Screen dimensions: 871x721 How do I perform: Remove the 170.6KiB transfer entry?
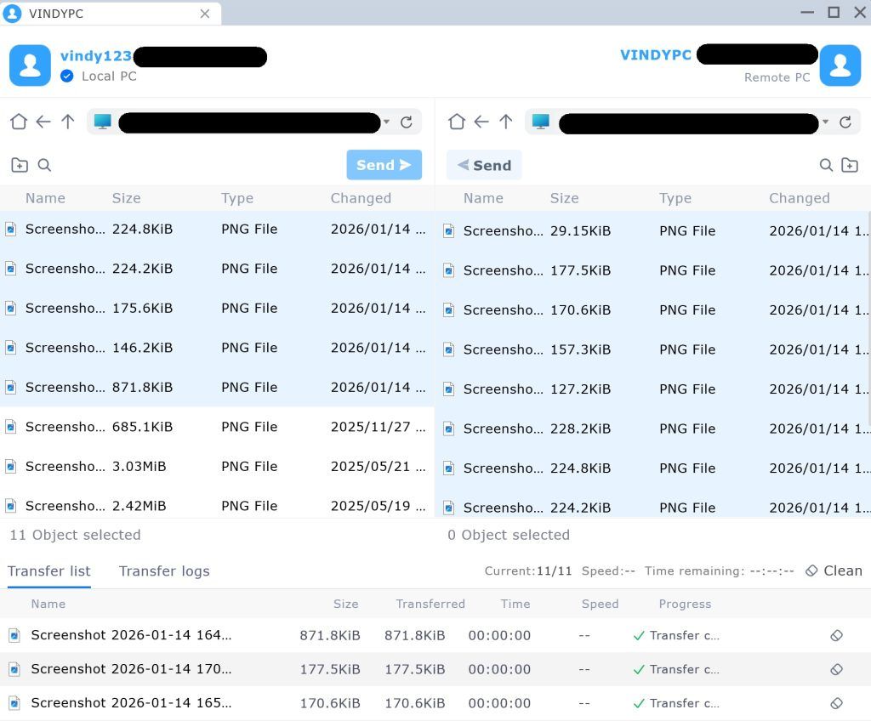[x=837, y=703]
